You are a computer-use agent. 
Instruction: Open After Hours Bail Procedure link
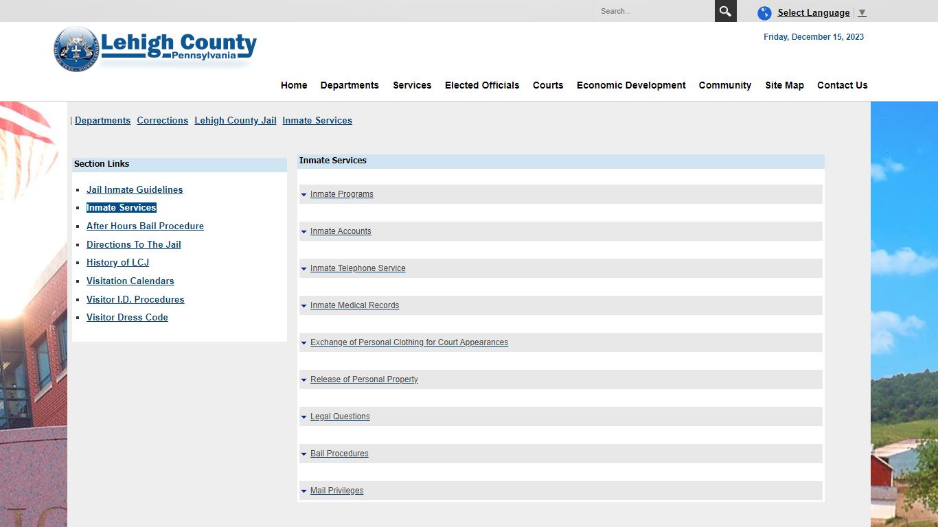click(x=145, y=226)
